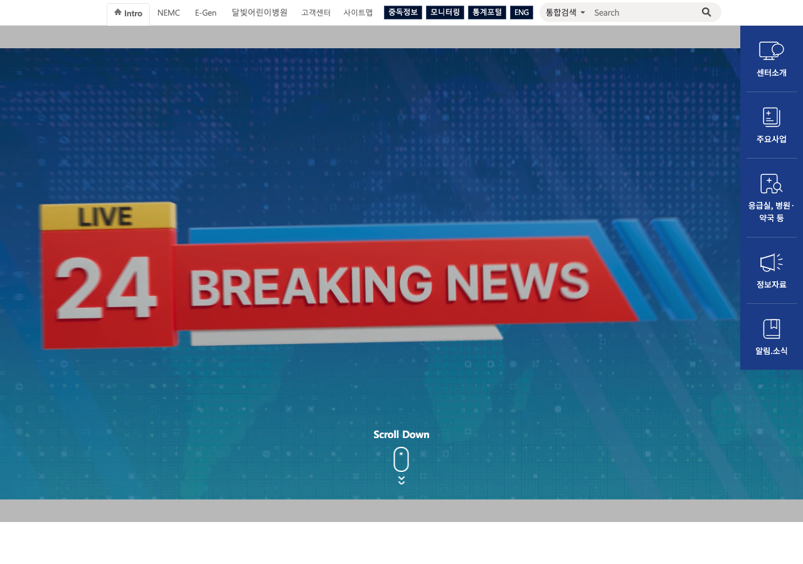Open the 응급실, 병원·약국 등 search icon
The image size is (803, 564).
[x=772, y=184]
